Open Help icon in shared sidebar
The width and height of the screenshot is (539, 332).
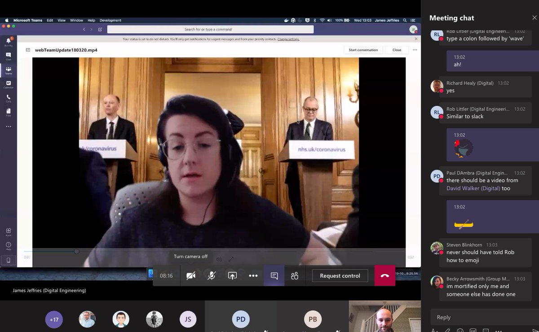[x=8, y=246]
